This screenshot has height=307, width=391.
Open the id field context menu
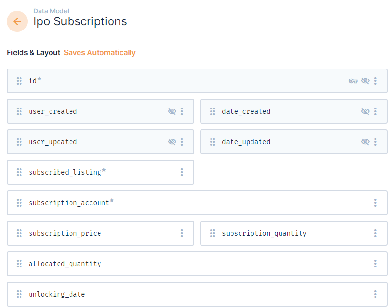tap(375, 81)
